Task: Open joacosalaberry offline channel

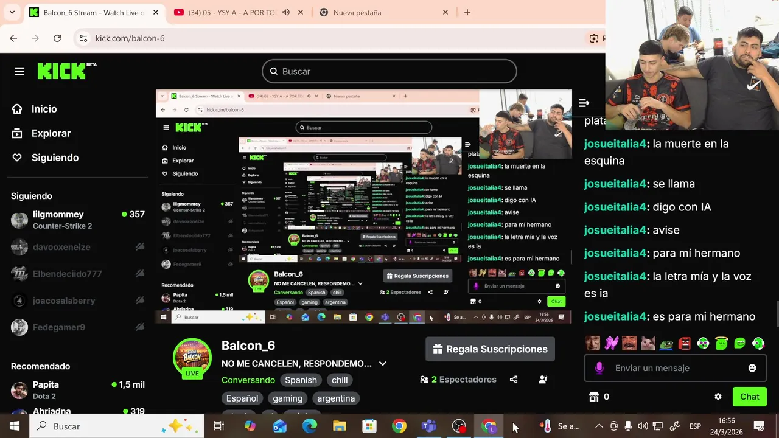Action: pyautogui.click(x=78, y=301)
